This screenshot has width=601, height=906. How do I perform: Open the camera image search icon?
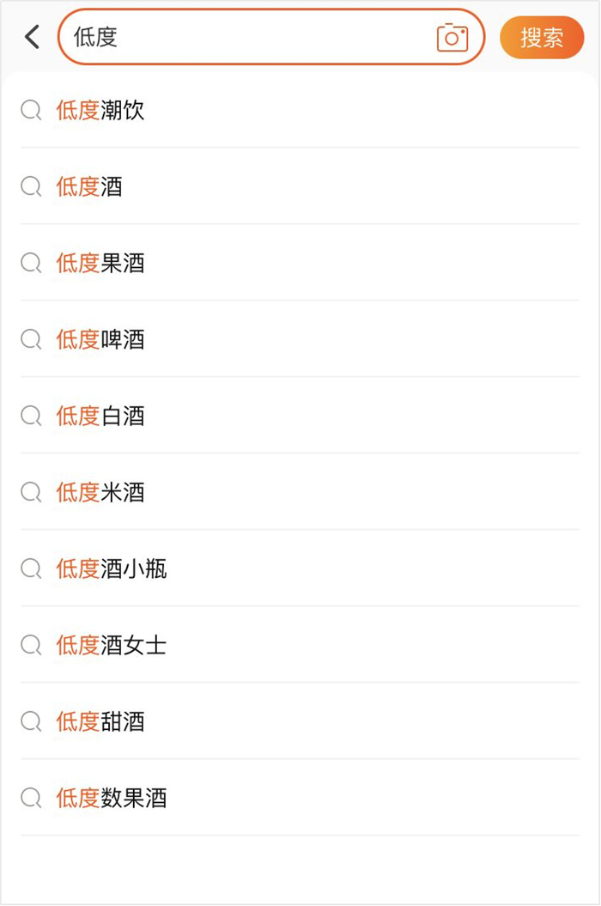click(452, 38)
